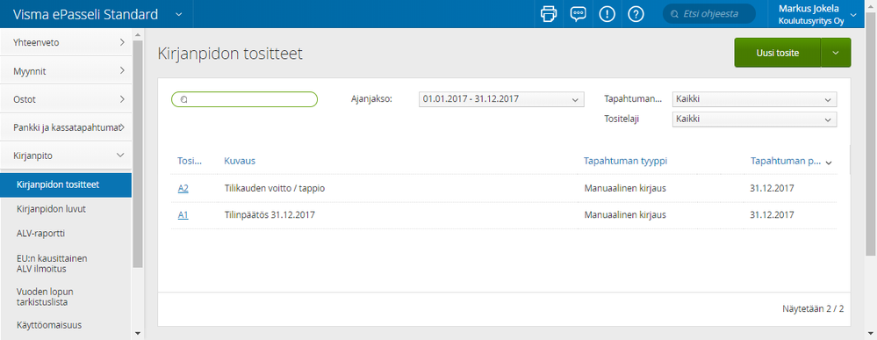Click the magnifier in the voucher search box
Viewport: 877px width, 340px height.
(x=183, y=99)
